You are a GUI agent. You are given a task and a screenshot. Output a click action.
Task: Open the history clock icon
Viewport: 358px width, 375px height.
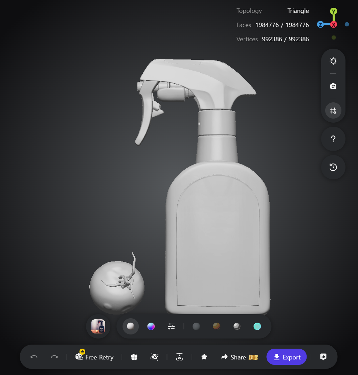[333, 167]
